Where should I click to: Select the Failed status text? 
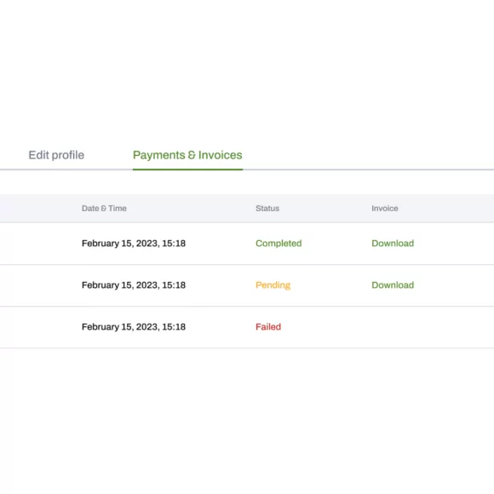[x=268, y=327]
